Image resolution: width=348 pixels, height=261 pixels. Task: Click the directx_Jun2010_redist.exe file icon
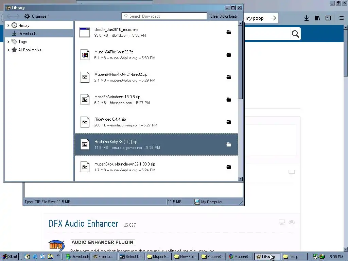click(x=85, y=32)
